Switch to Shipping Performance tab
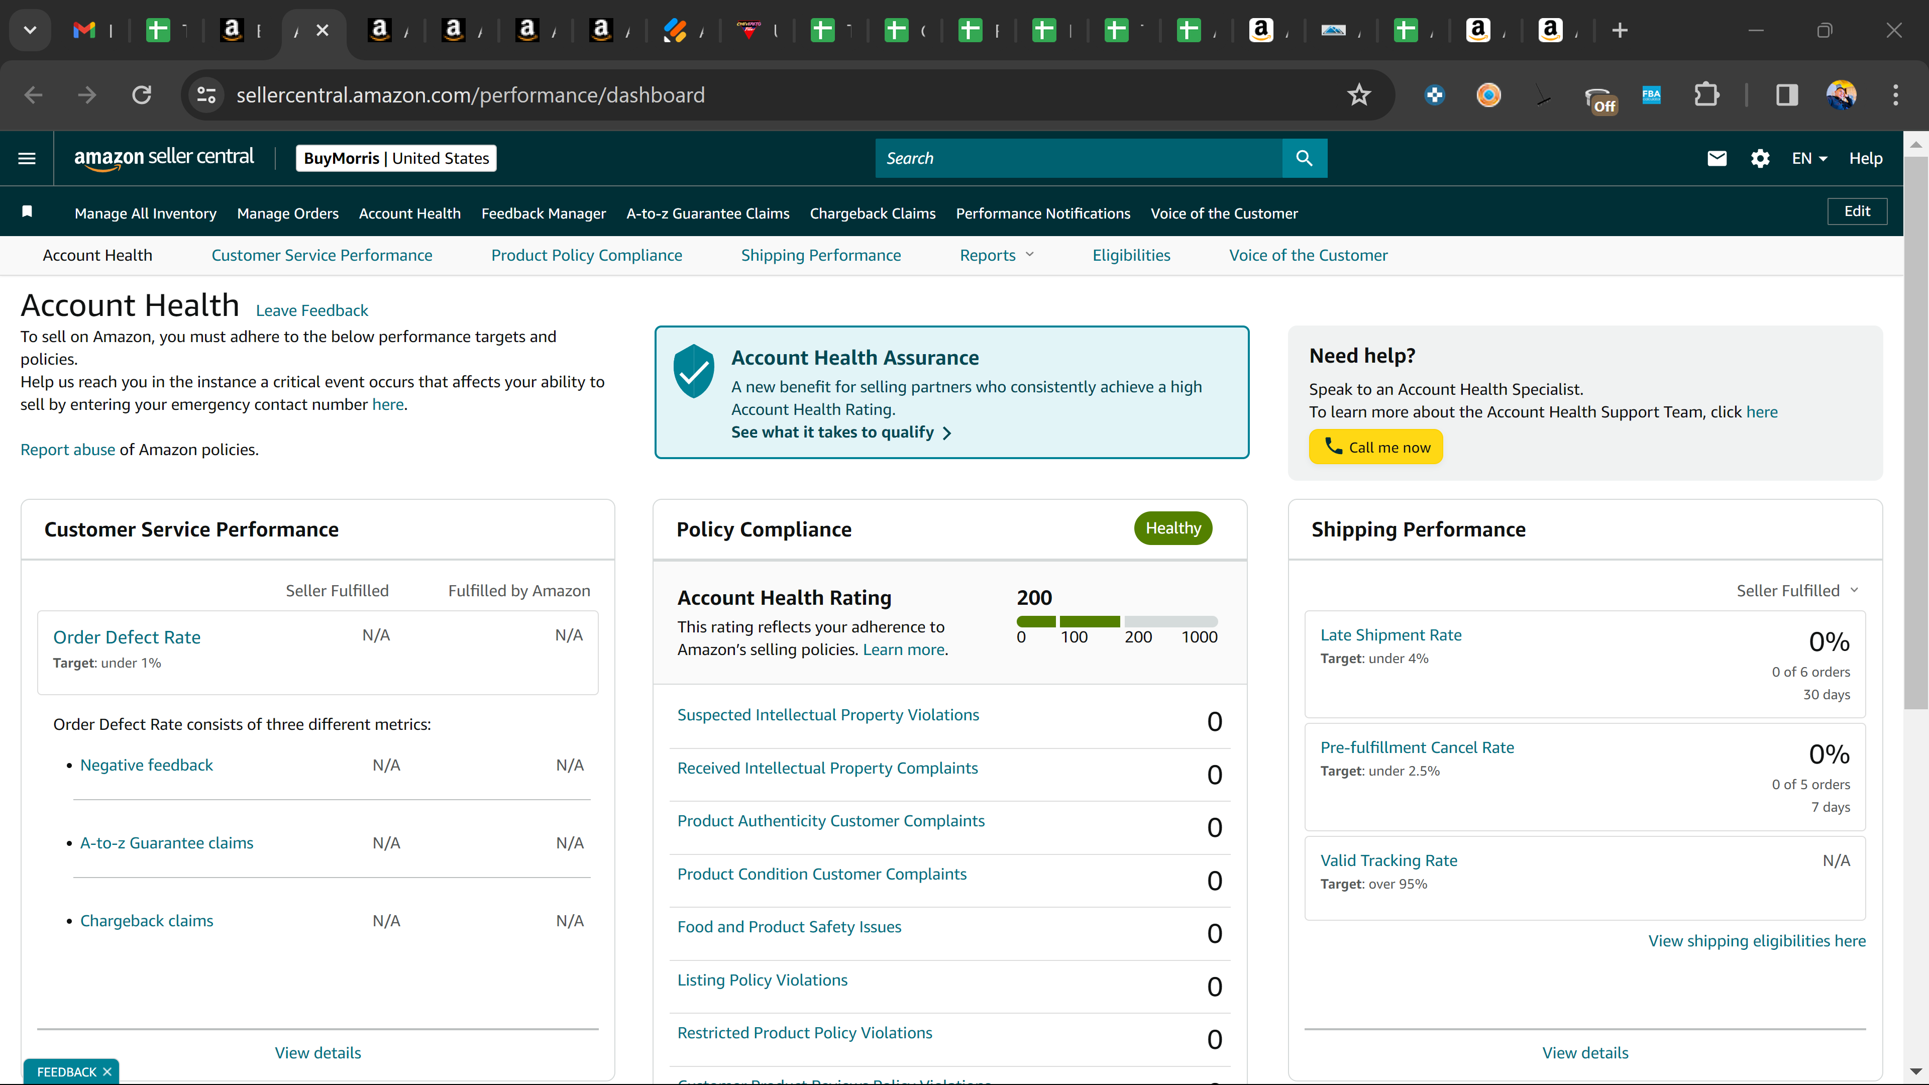 click(x=821, y=255)
